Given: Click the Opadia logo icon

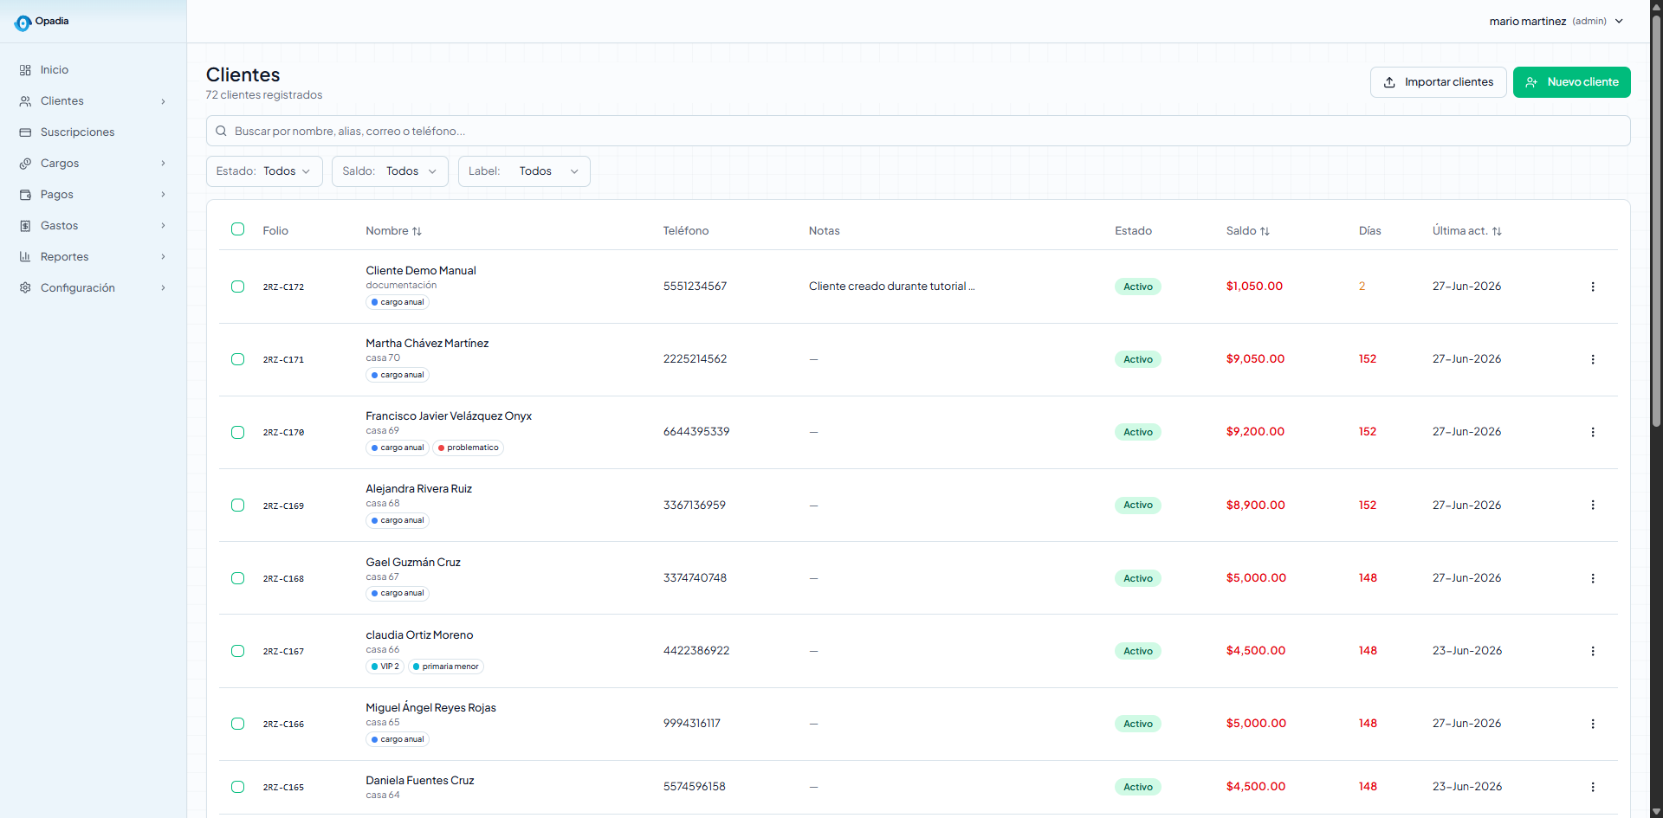Looking at the screenshot, I should [x=23, y=23].
